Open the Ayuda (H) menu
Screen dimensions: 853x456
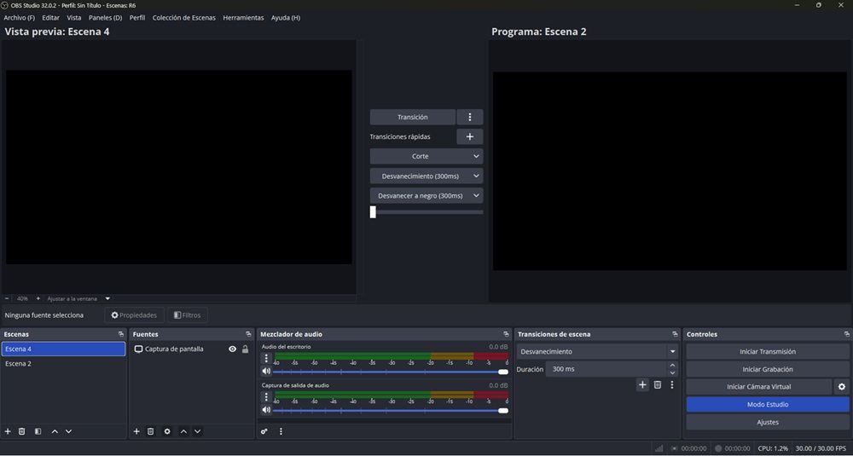coord(286,17)
